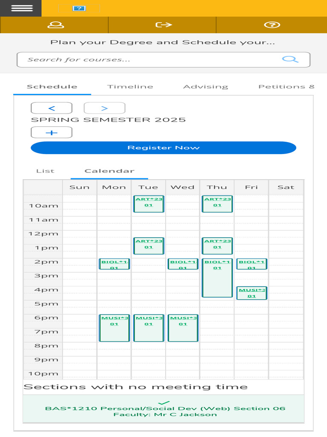327x437 pixels.
Task: Click Sections with no meeting time heading
Action: point(136,387)
